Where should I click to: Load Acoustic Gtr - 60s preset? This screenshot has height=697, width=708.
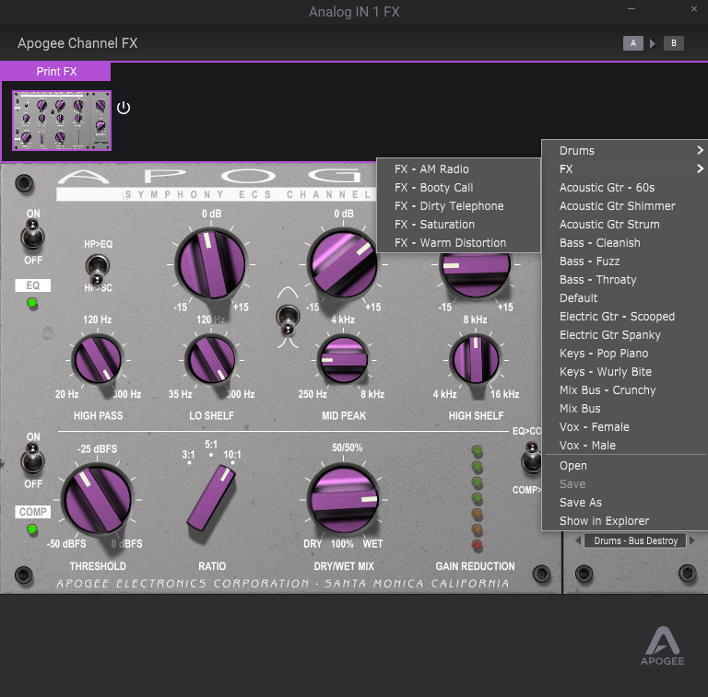coord(624,188)
